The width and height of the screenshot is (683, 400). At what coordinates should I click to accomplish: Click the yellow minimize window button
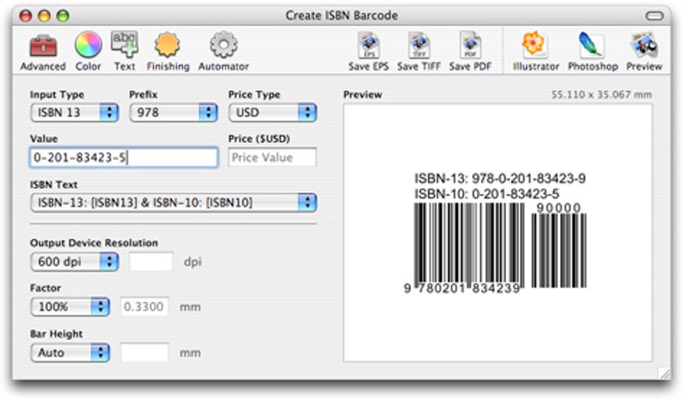tap(44, 16)
